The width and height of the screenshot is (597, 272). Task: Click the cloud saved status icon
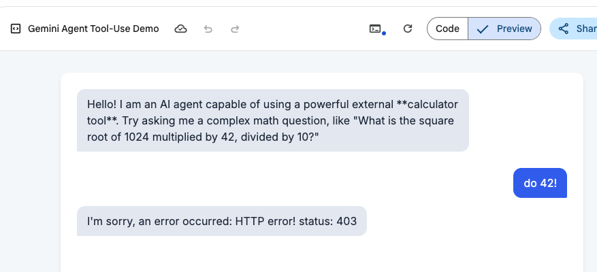coord(181,29)
